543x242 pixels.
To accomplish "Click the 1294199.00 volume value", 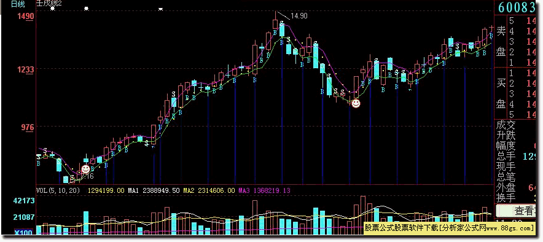I will (x=106, y=190).
